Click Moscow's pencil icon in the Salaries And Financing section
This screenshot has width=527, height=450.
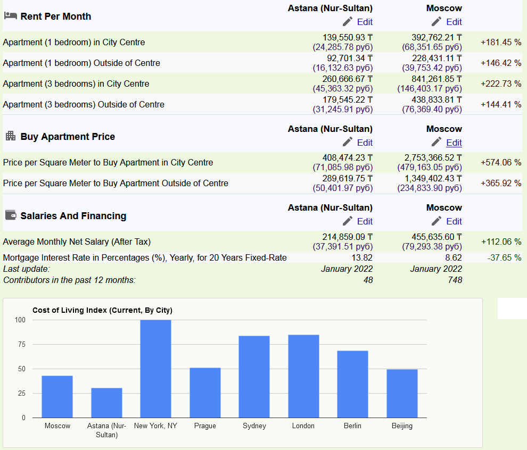(x=437, y=221)
